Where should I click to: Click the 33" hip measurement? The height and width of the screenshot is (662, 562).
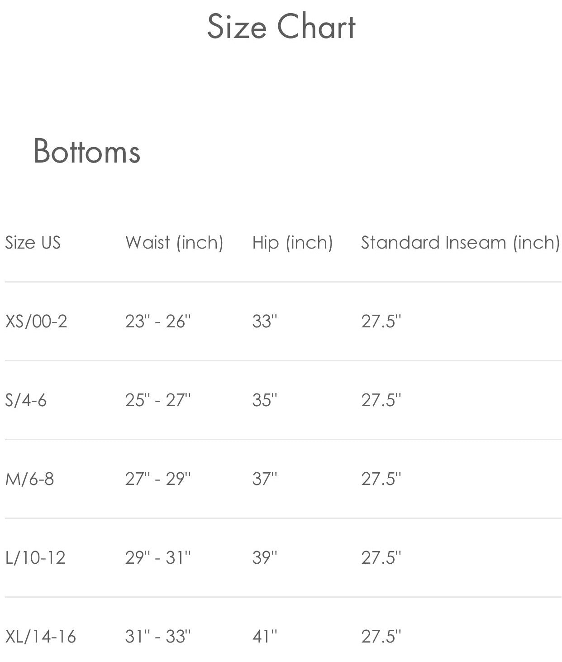pos(265,321)
